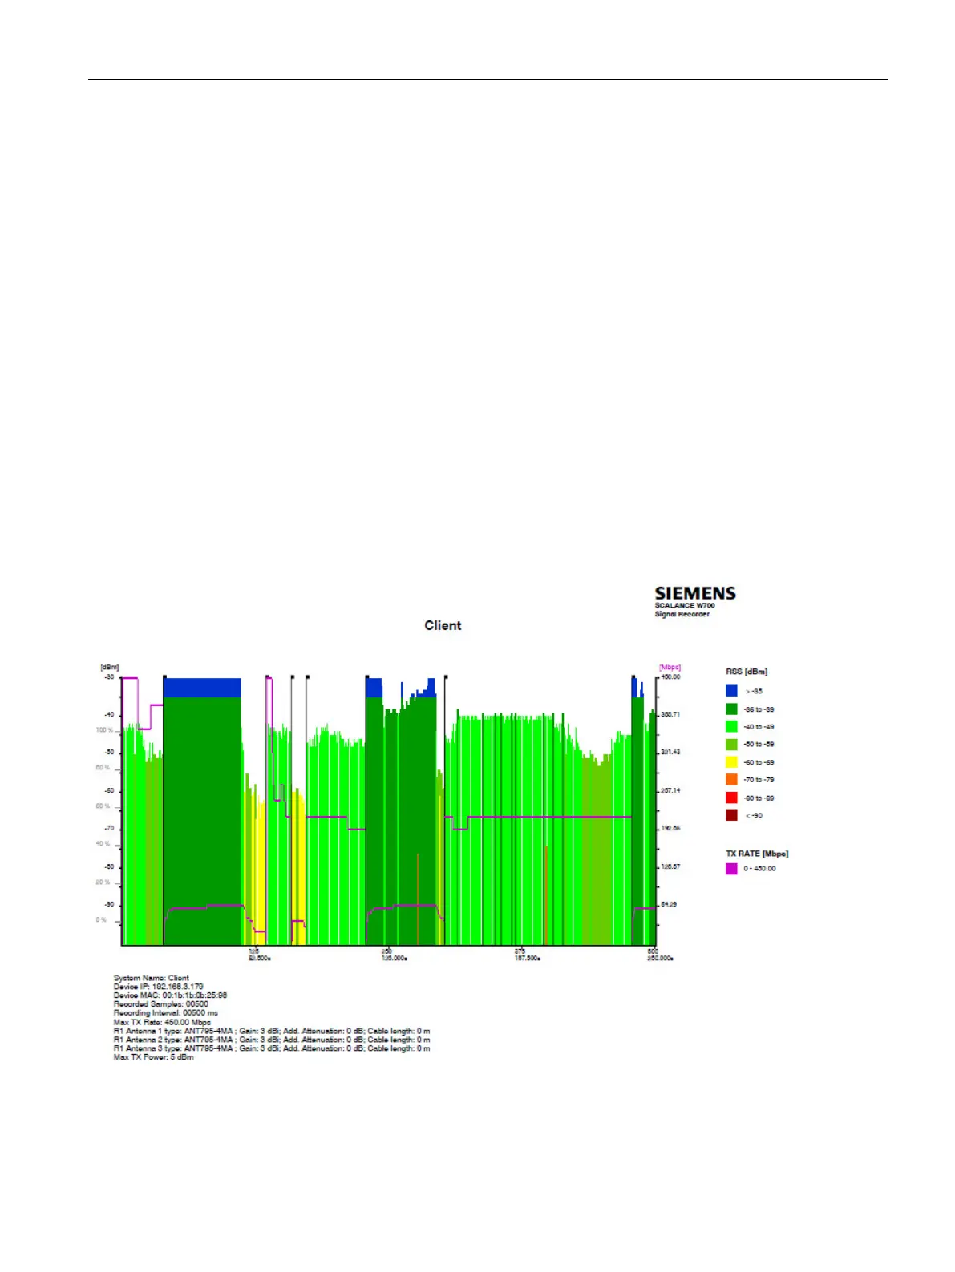The image size is (955, 1272).
Task: Click the 'R1 Antenna 2 type' line
Action: pos(272,1040)
